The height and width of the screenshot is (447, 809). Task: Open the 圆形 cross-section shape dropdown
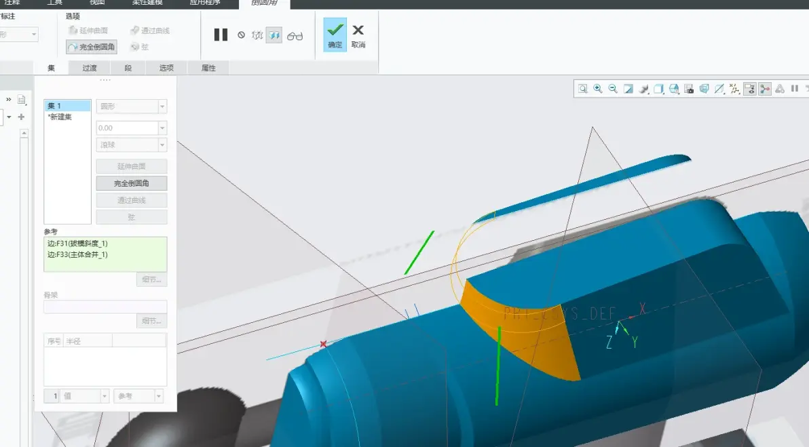(132, 106)
